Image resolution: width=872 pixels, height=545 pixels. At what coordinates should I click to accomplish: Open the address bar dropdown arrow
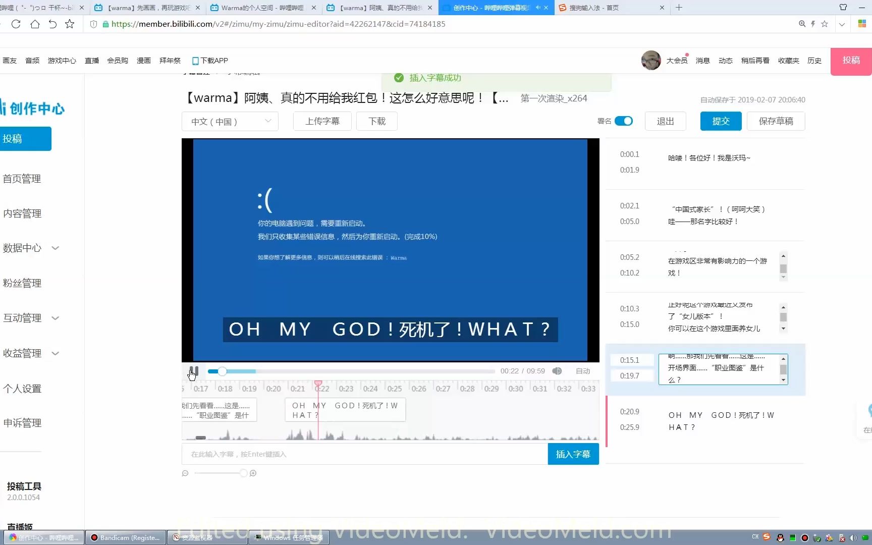pos(842,24)
